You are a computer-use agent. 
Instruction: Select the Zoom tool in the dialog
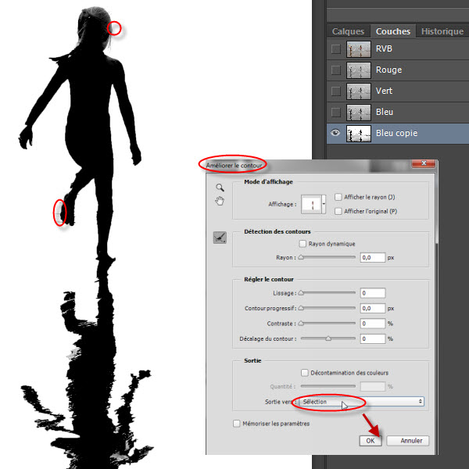220,188
